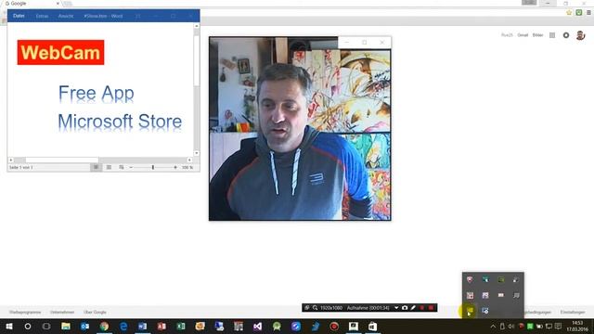
Task: Click the 100 % zoom level in Word
Action: [187, 167]
